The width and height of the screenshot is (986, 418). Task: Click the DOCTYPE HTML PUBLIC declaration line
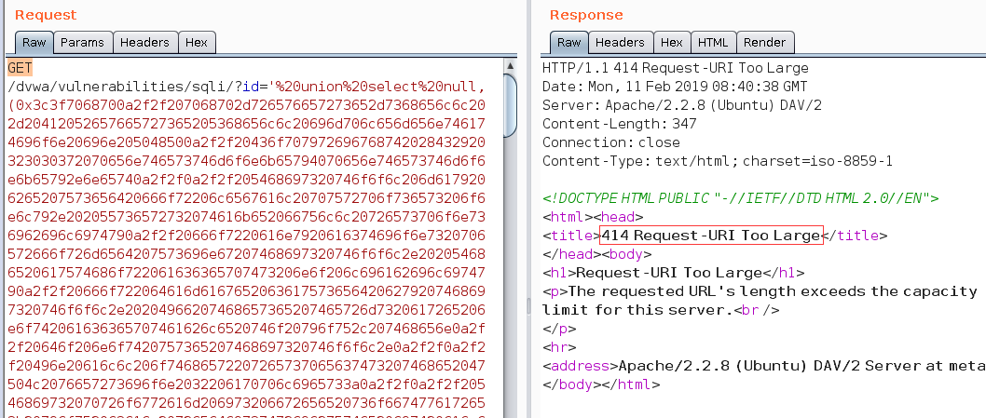tap(741, 198)
